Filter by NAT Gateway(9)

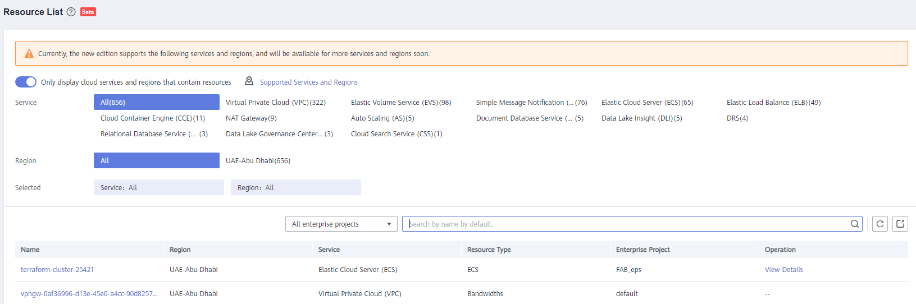pos(251,118)
